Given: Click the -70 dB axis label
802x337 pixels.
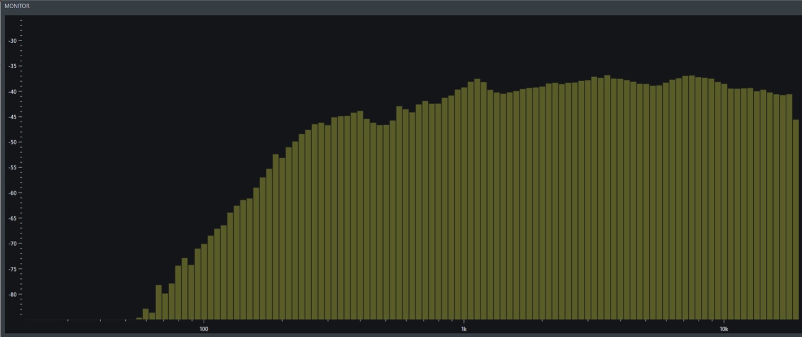Looking at the screenshot, I should pyautogui.click(x=12, y=243).
